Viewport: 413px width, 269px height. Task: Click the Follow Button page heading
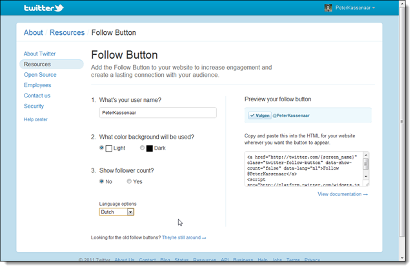pyautogui.click(x=125, y=55)
